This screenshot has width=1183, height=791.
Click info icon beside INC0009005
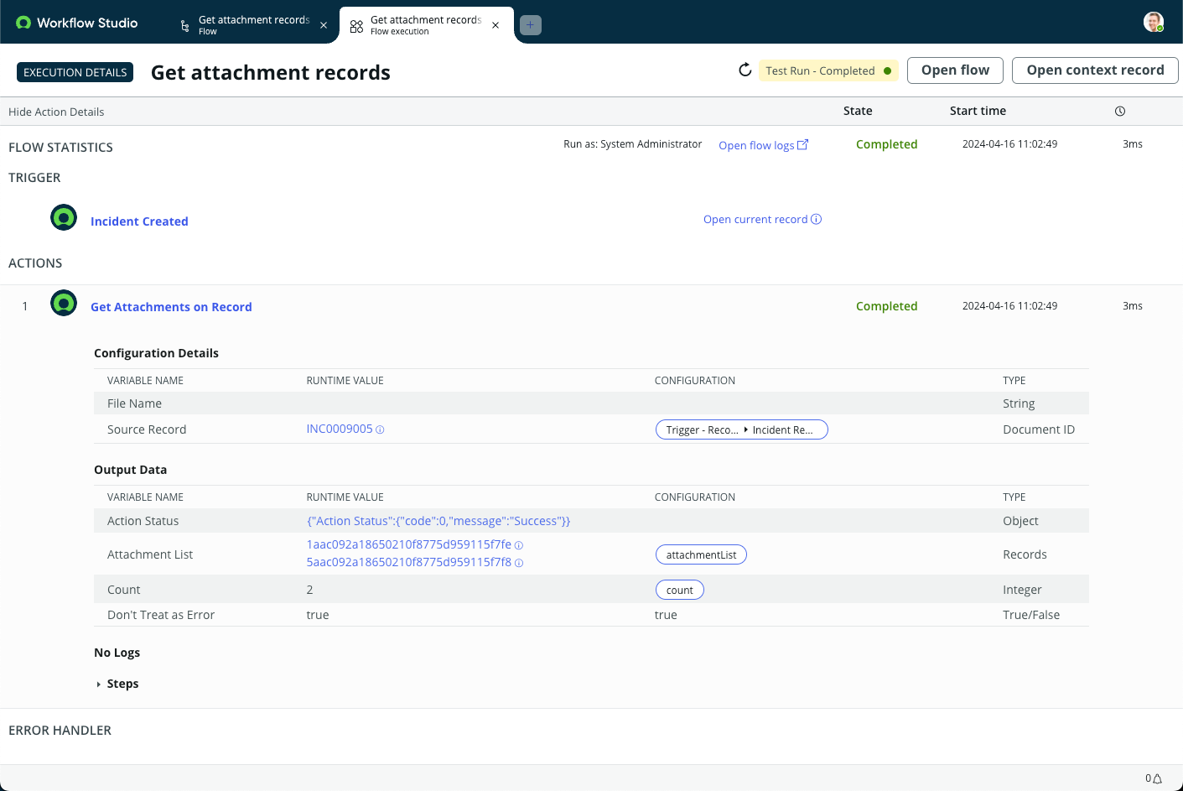pos(380,429)
